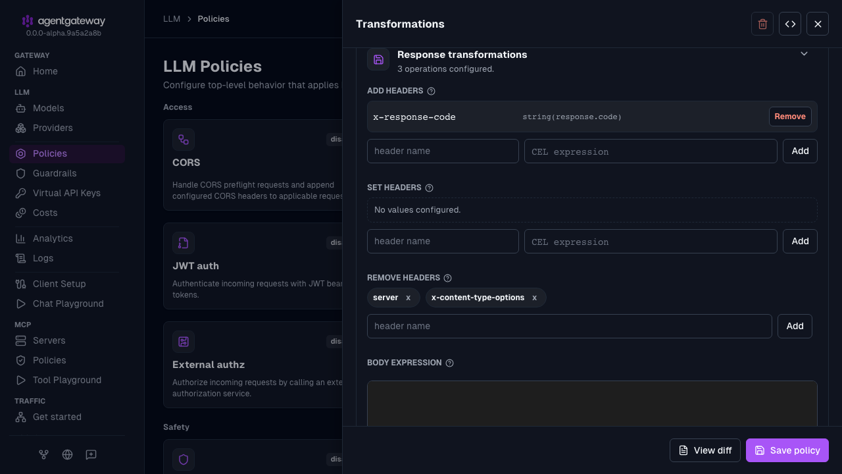The image size is (842, 474).
Task: Click inside the Body Expression editor
Action: [592, 403]
